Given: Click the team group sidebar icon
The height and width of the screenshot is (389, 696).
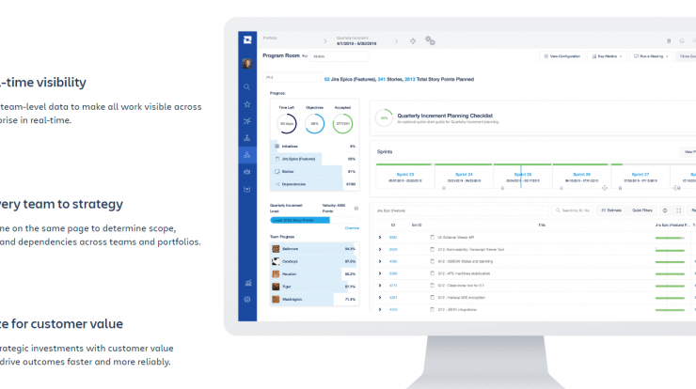Looking at the screenshot, I should point(246,172).
